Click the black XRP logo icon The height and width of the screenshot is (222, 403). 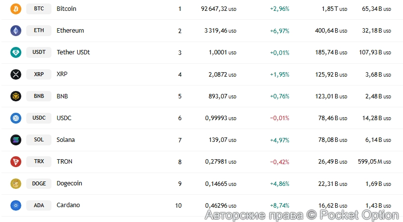point(16,74)
